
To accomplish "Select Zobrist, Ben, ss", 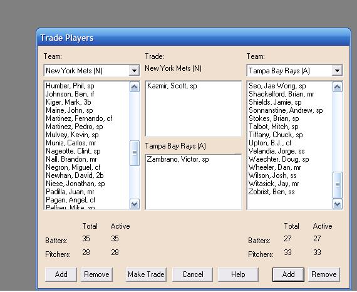I will 271,192.
